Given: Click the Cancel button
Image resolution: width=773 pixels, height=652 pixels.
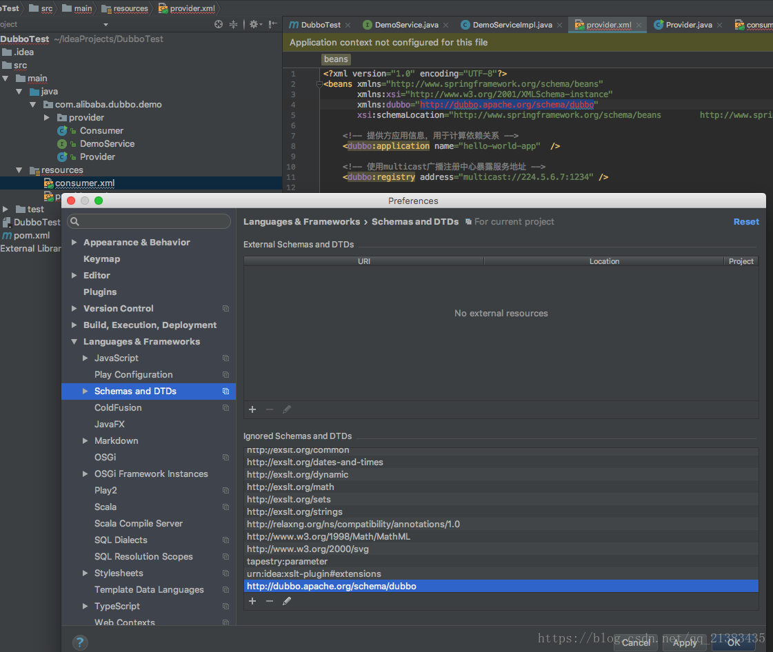Looking at the screenshot, I should coord(636,642).
